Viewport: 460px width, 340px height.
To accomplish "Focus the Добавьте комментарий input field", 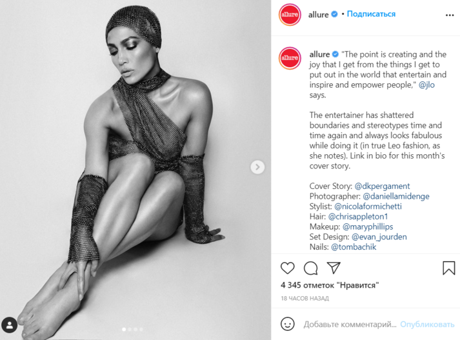I will click(350, 325).
